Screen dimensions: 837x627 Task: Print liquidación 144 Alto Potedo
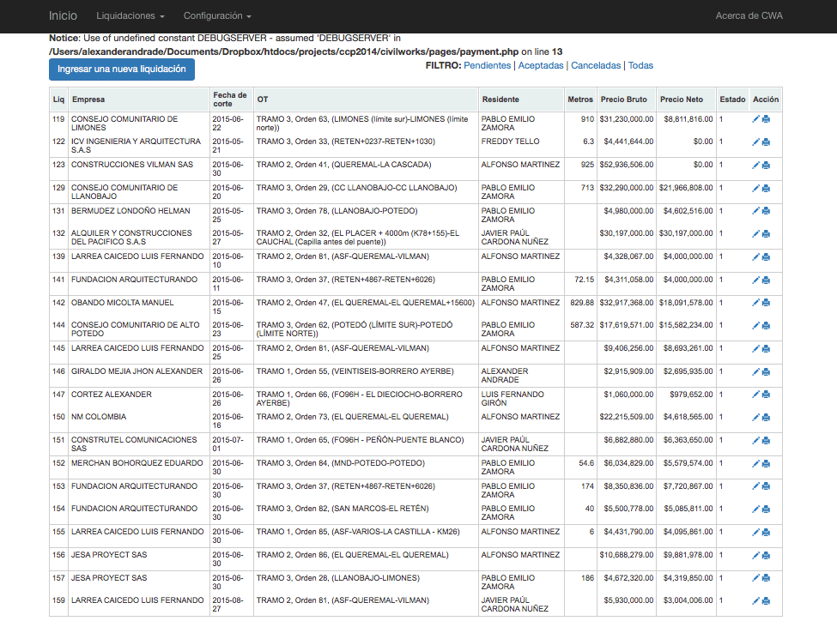766,325
